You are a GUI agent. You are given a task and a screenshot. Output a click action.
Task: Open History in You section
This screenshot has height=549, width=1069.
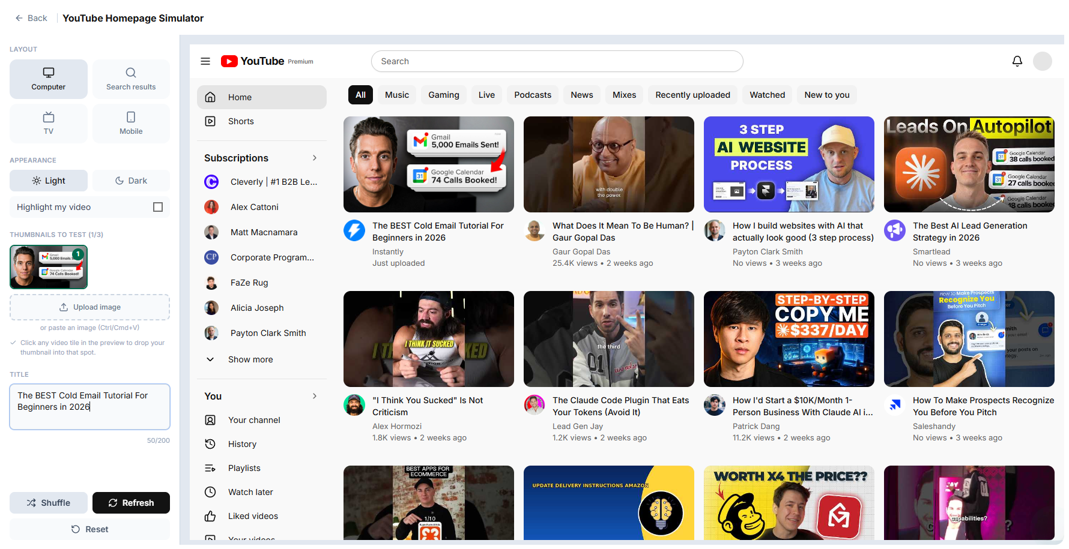(x=262, y=444)
